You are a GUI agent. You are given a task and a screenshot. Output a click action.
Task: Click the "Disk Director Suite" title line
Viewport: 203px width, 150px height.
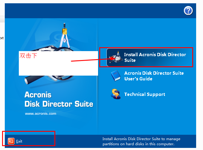point(59,104)
